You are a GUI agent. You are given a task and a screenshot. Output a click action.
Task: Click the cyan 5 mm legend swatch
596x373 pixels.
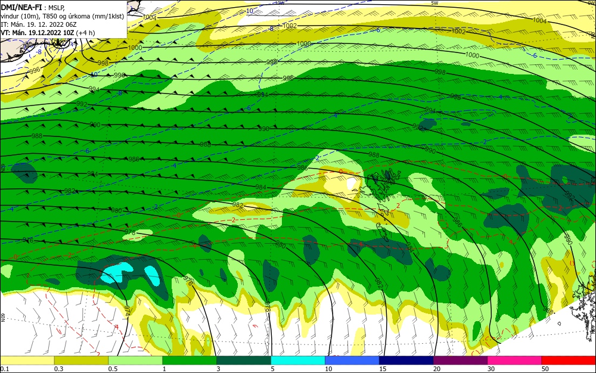(298, 360)
